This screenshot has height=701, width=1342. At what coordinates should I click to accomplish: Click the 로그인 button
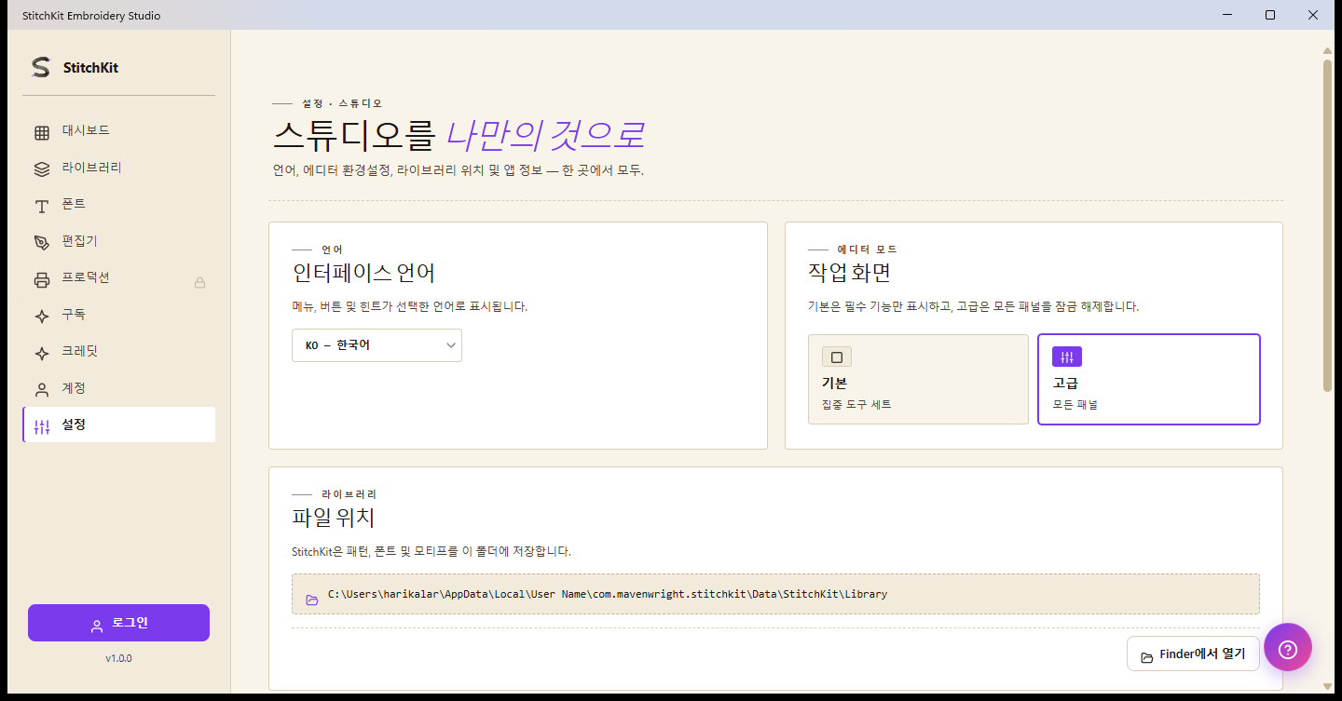(118, 623)
